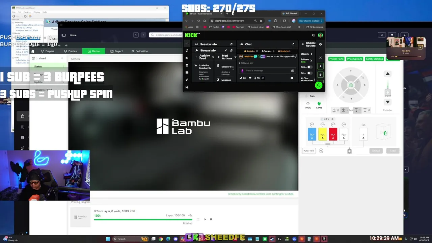Click the Auto-refill button

309,151
